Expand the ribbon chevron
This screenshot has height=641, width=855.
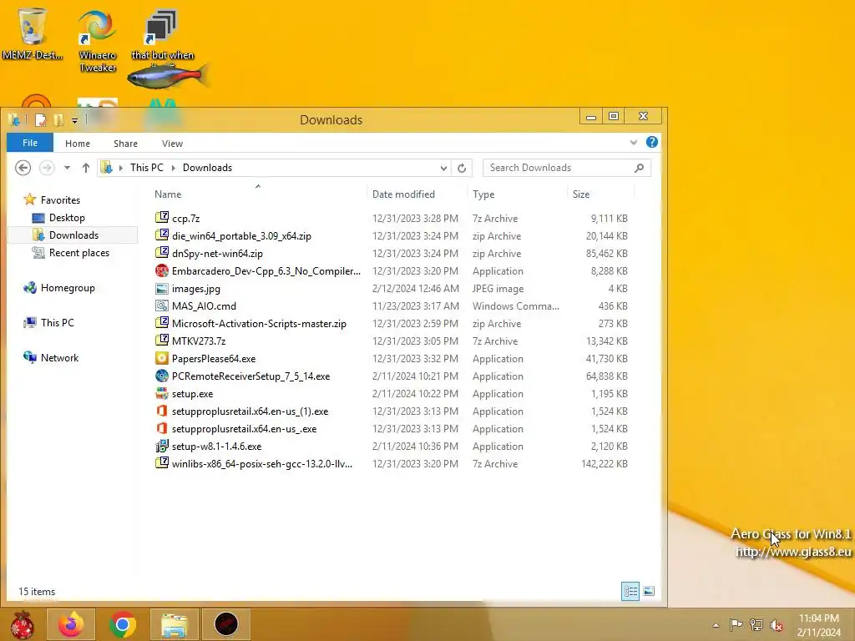pyautogui.click(x=634, y=142)
